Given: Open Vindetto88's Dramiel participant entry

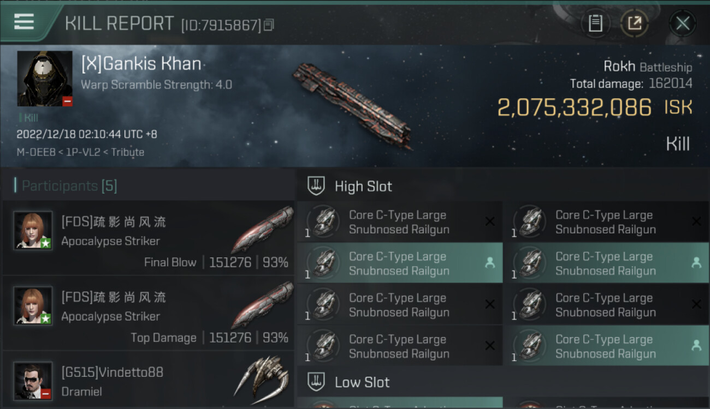Looking at the screenshot, I should click(x=149, y=381).
